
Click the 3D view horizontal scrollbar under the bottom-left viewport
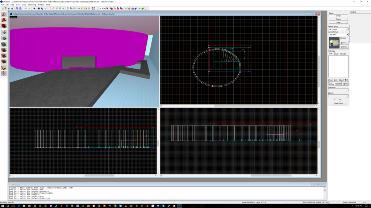pos(83,175)
